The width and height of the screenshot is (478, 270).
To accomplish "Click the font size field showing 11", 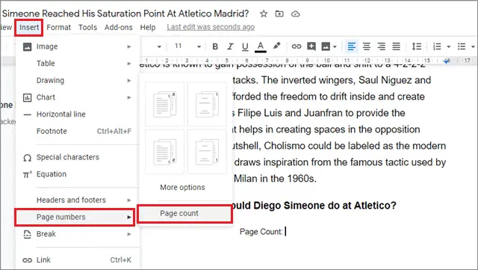I will tap(179, 46).
